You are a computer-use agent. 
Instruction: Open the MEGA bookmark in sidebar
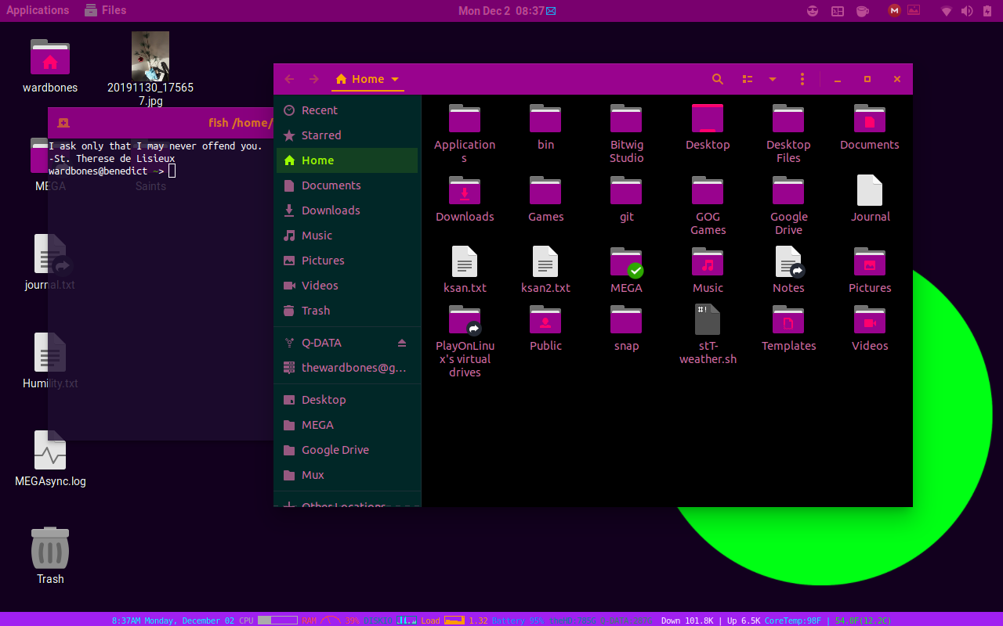pos(347,425)
